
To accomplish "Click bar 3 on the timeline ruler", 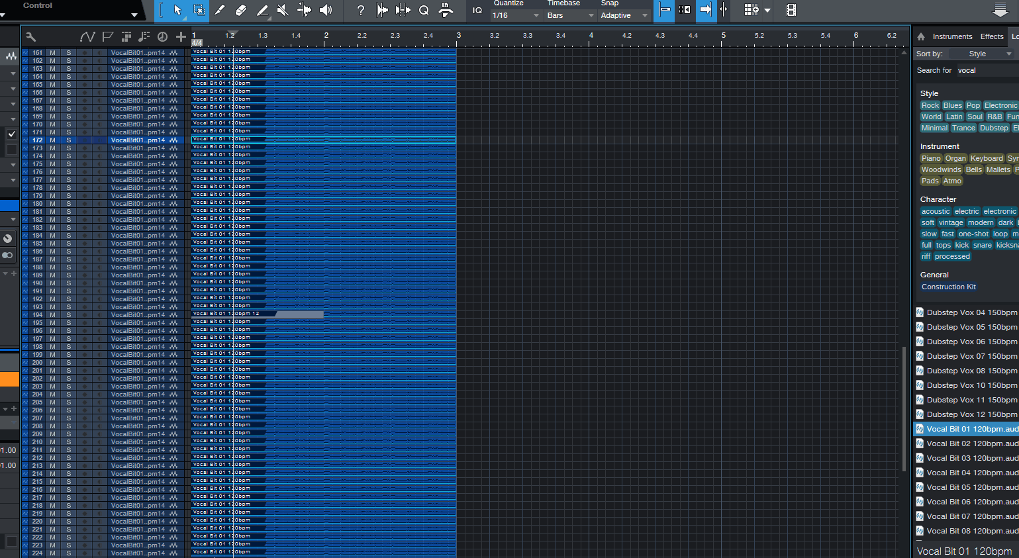I will 458,36.
